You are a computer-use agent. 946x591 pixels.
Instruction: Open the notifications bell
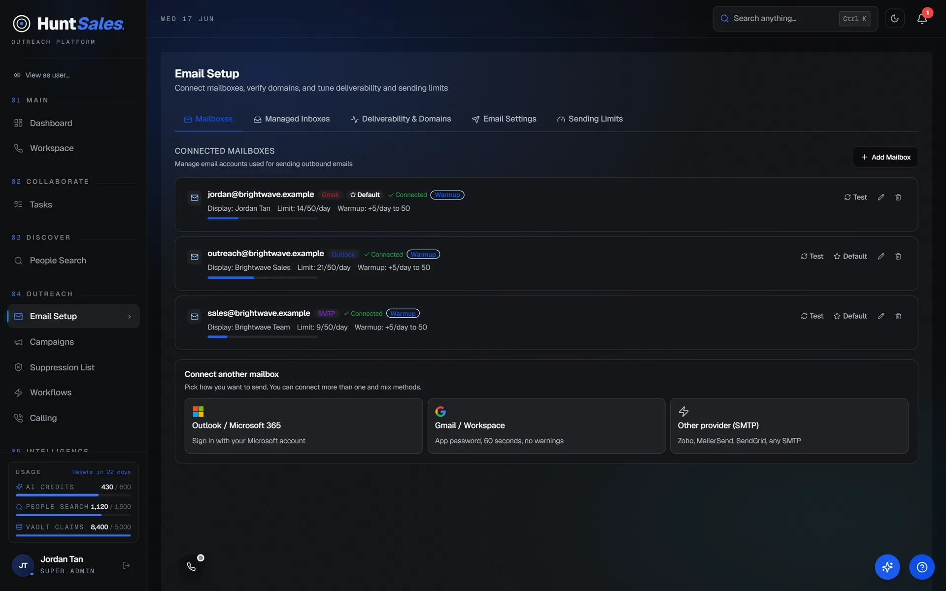click(922, 19)
